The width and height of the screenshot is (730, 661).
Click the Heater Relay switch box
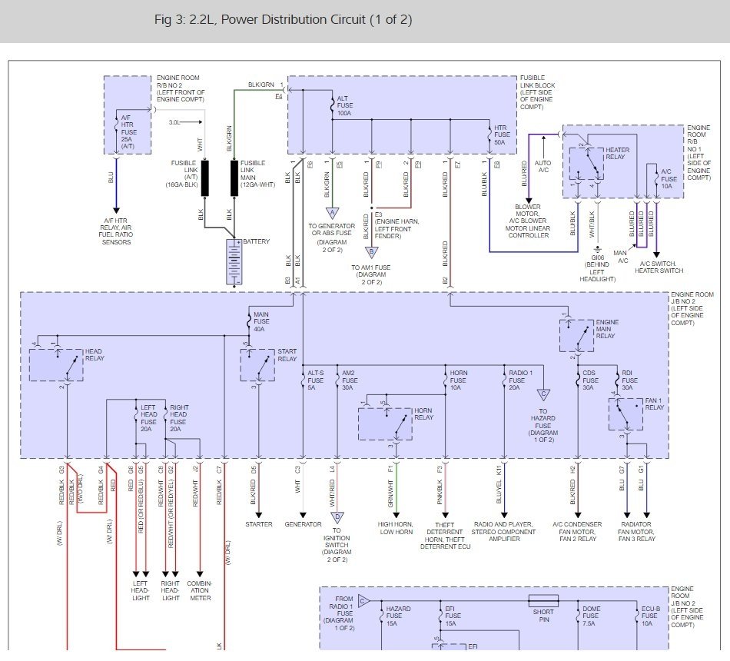click(587, 164)
